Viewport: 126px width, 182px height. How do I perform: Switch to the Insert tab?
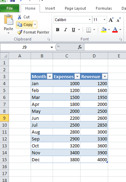point(50,8)
